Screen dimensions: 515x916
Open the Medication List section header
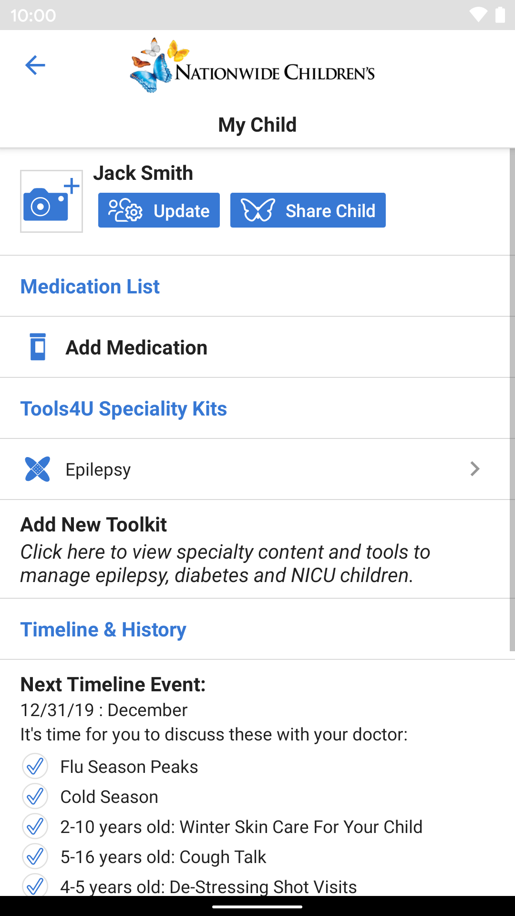pos(90,286)
